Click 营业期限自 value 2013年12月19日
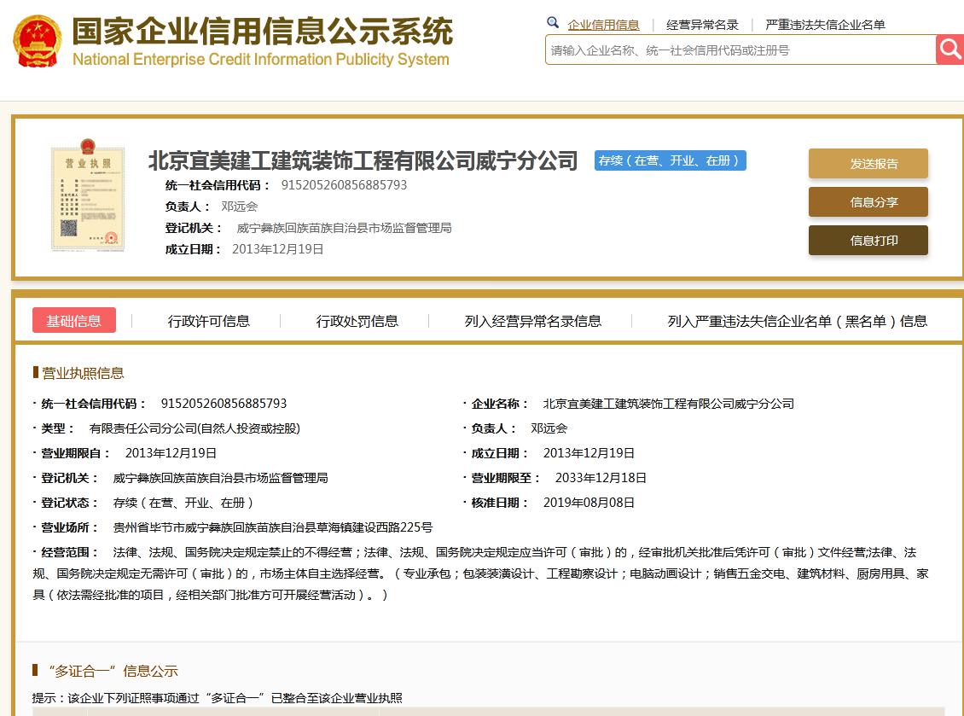The height and width of the screenshot is (716, 964). [x=171, y=453]
